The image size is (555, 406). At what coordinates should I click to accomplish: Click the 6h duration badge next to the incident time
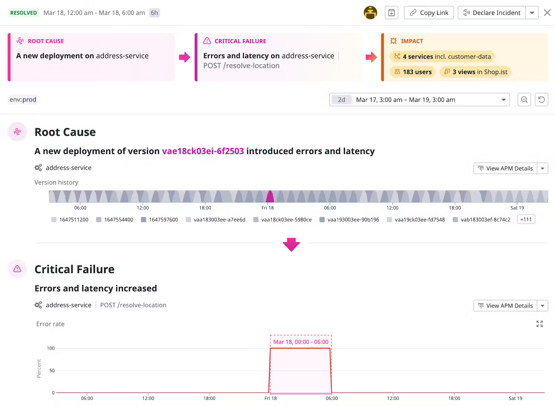point(154,12)
